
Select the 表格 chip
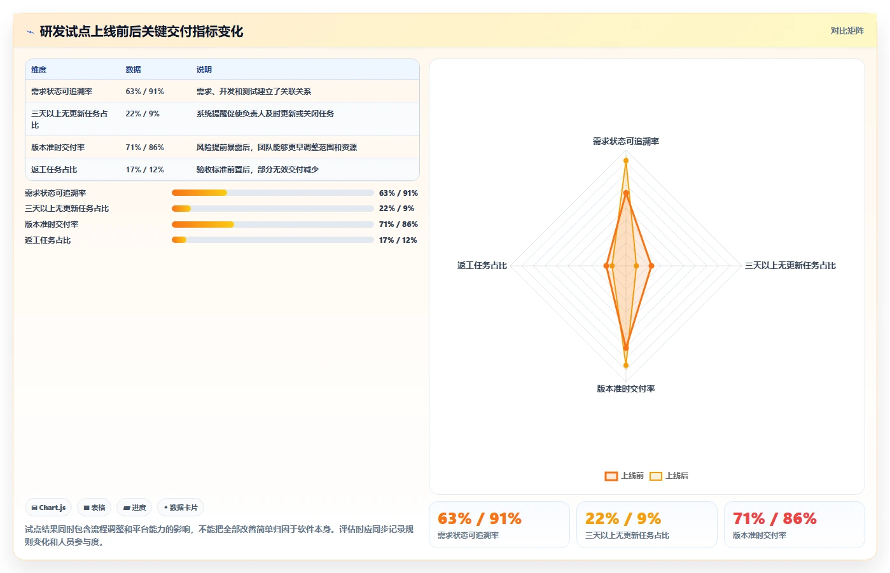click(x=94, y=507)
